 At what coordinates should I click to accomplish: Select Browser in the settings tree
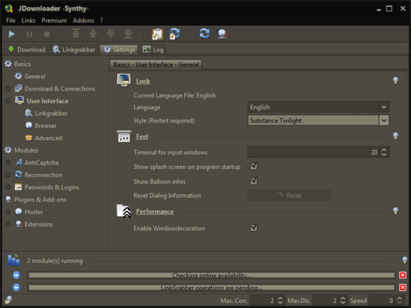click(46, 126)
